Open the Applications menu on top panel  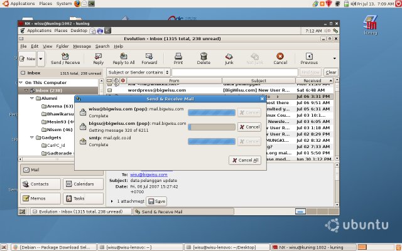pos(23,4)
